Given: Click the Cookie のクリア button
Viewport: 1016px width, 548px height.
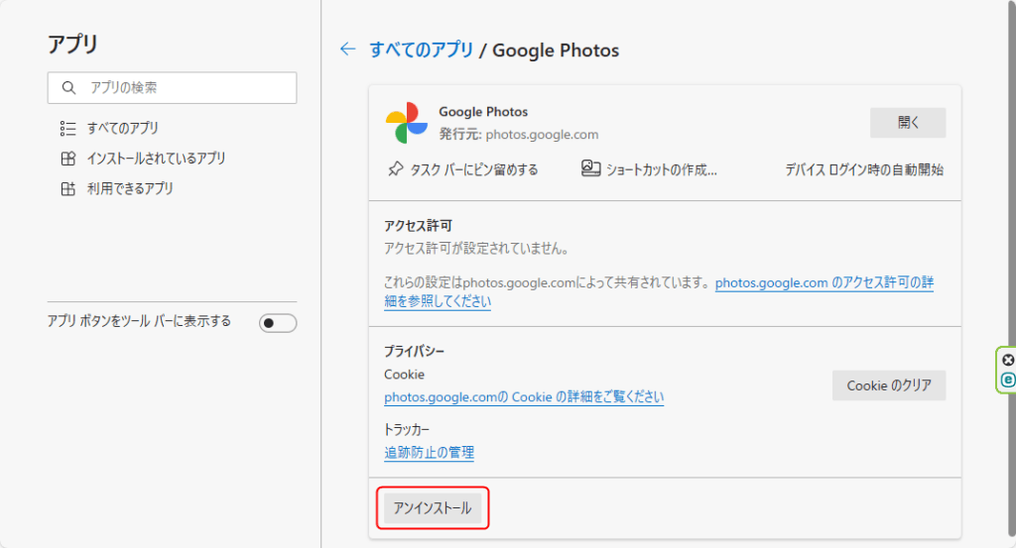Looking at the screenshot, I should point(889,384).
